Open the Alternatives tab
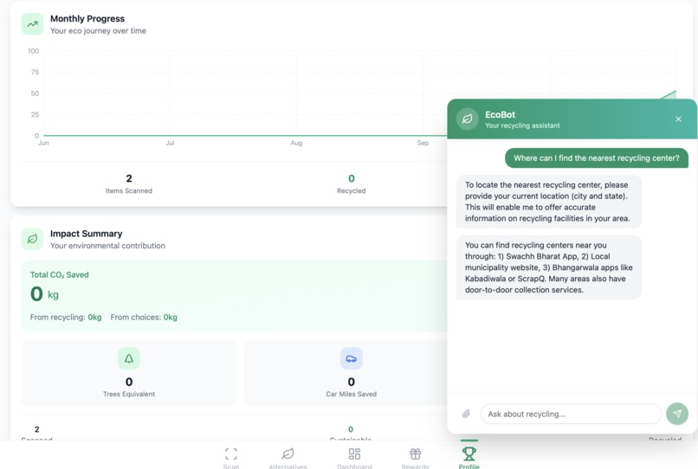This screenshot has width=698, height=469. (x=288, y=458)
